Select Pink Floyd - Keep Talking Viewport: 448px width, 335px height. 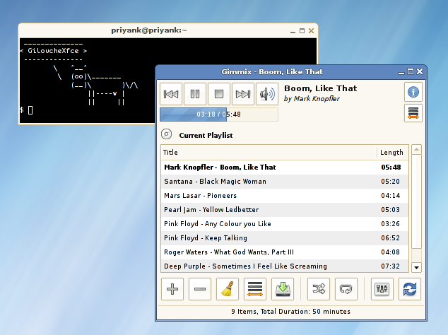click(x=285, y=238)
